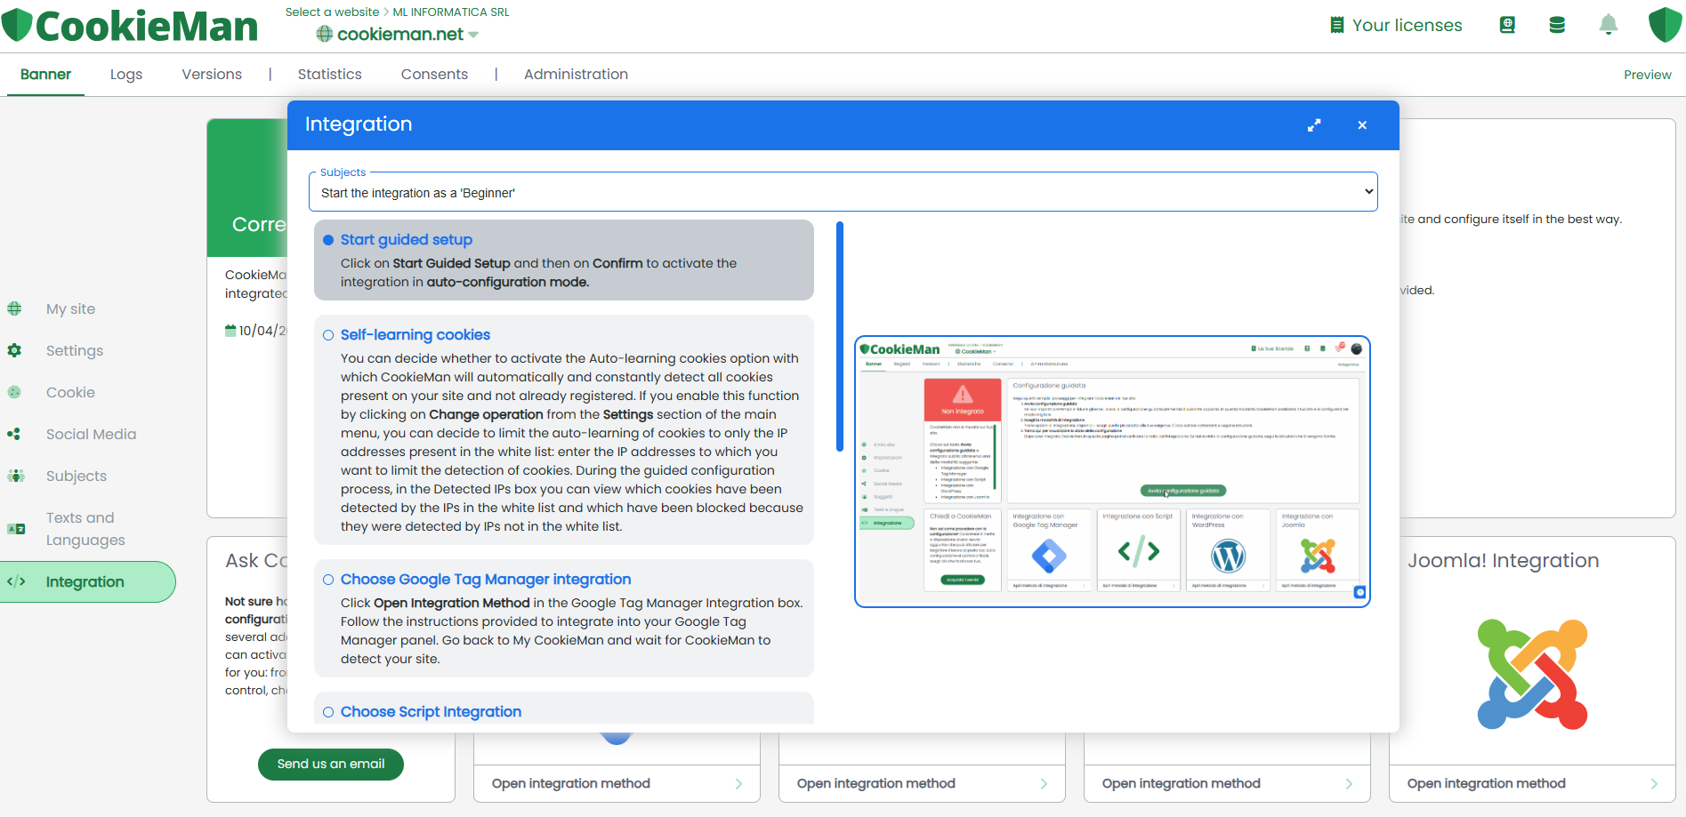Close the Integration dialog
Image resolution: width=1686 pixels, height=817 pixels.
[1362, 125]
